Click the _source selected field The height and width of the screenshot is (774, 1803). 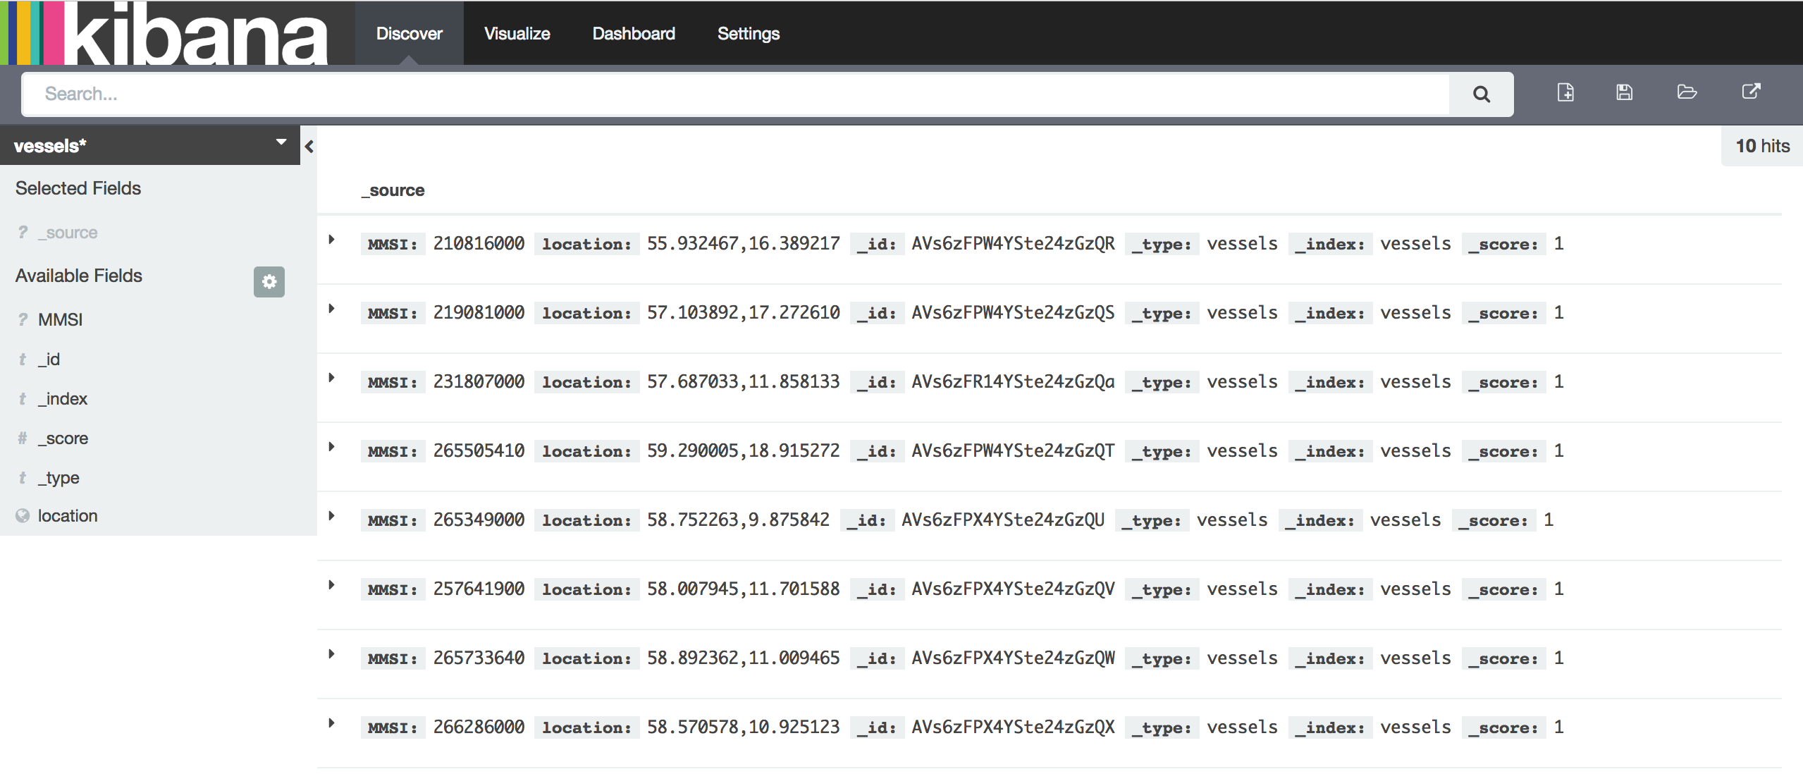(68, 233)
